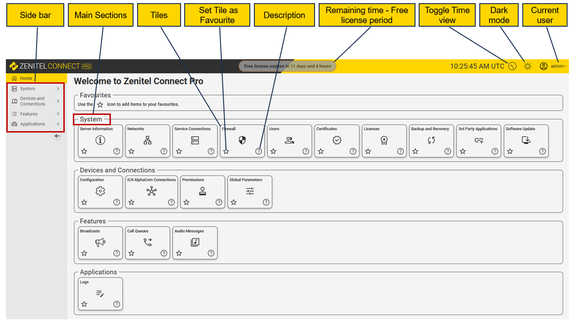This screenshot has height=322, width=573.
Task: Toggle the time view clock icon
Action: click(512, 66)
